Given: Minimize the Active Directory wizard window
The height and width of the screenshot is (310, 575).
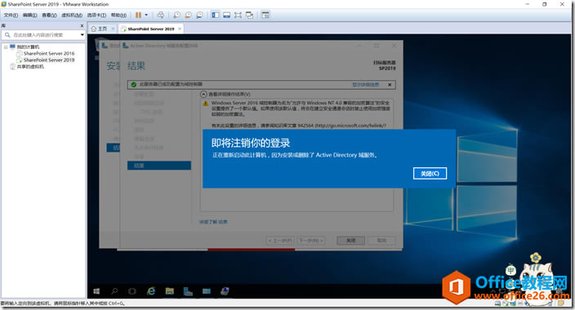Looking at the screenshot, I should click(359, 46).
